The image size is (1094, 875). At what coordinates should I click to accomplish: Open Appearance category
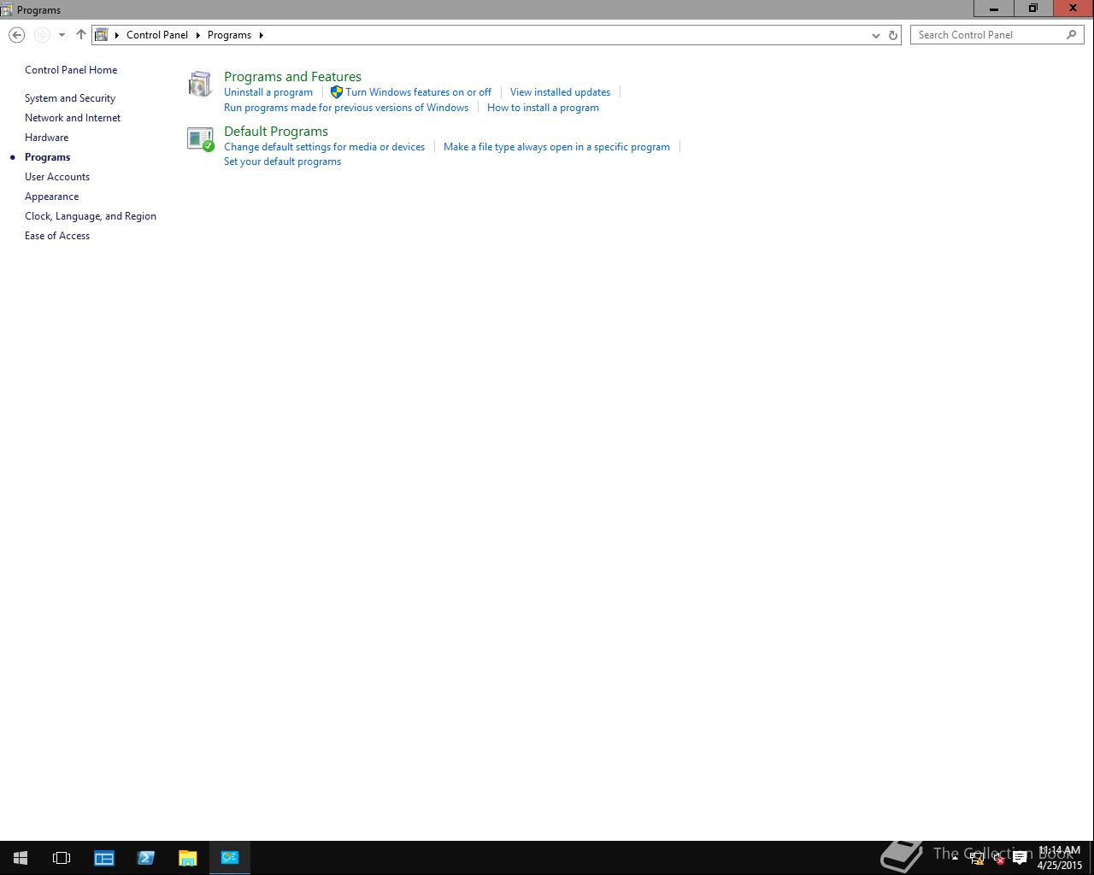(51, 197)
